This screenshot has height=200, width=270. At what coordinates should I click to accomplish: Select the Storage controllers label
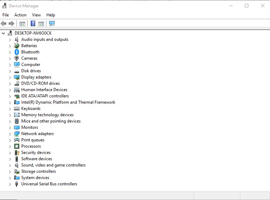(x=38, y=171)
